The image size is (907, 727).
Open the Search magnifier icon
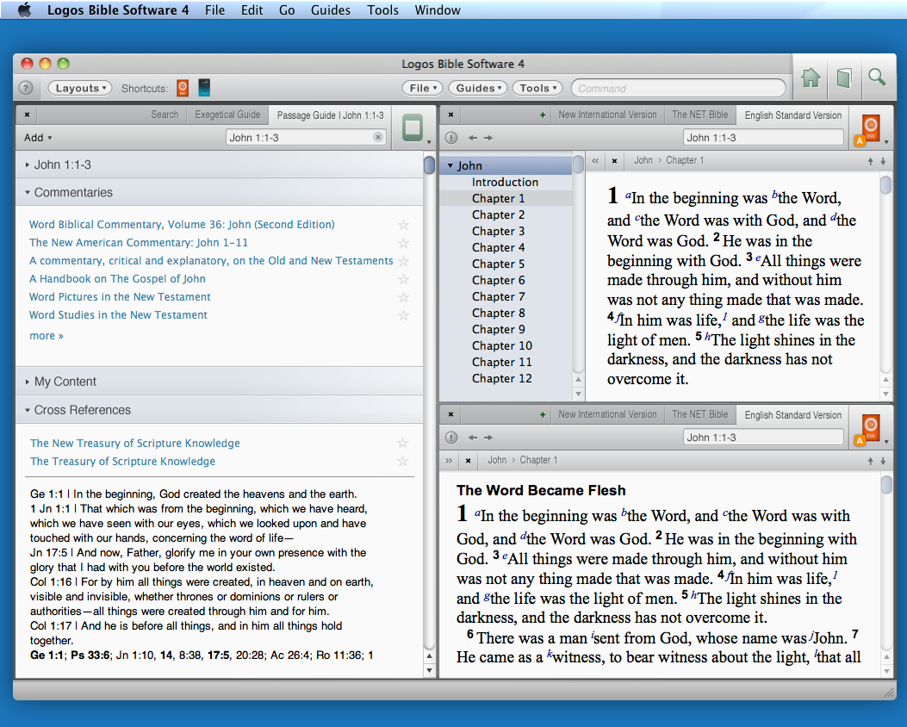(x=877, y=77)
